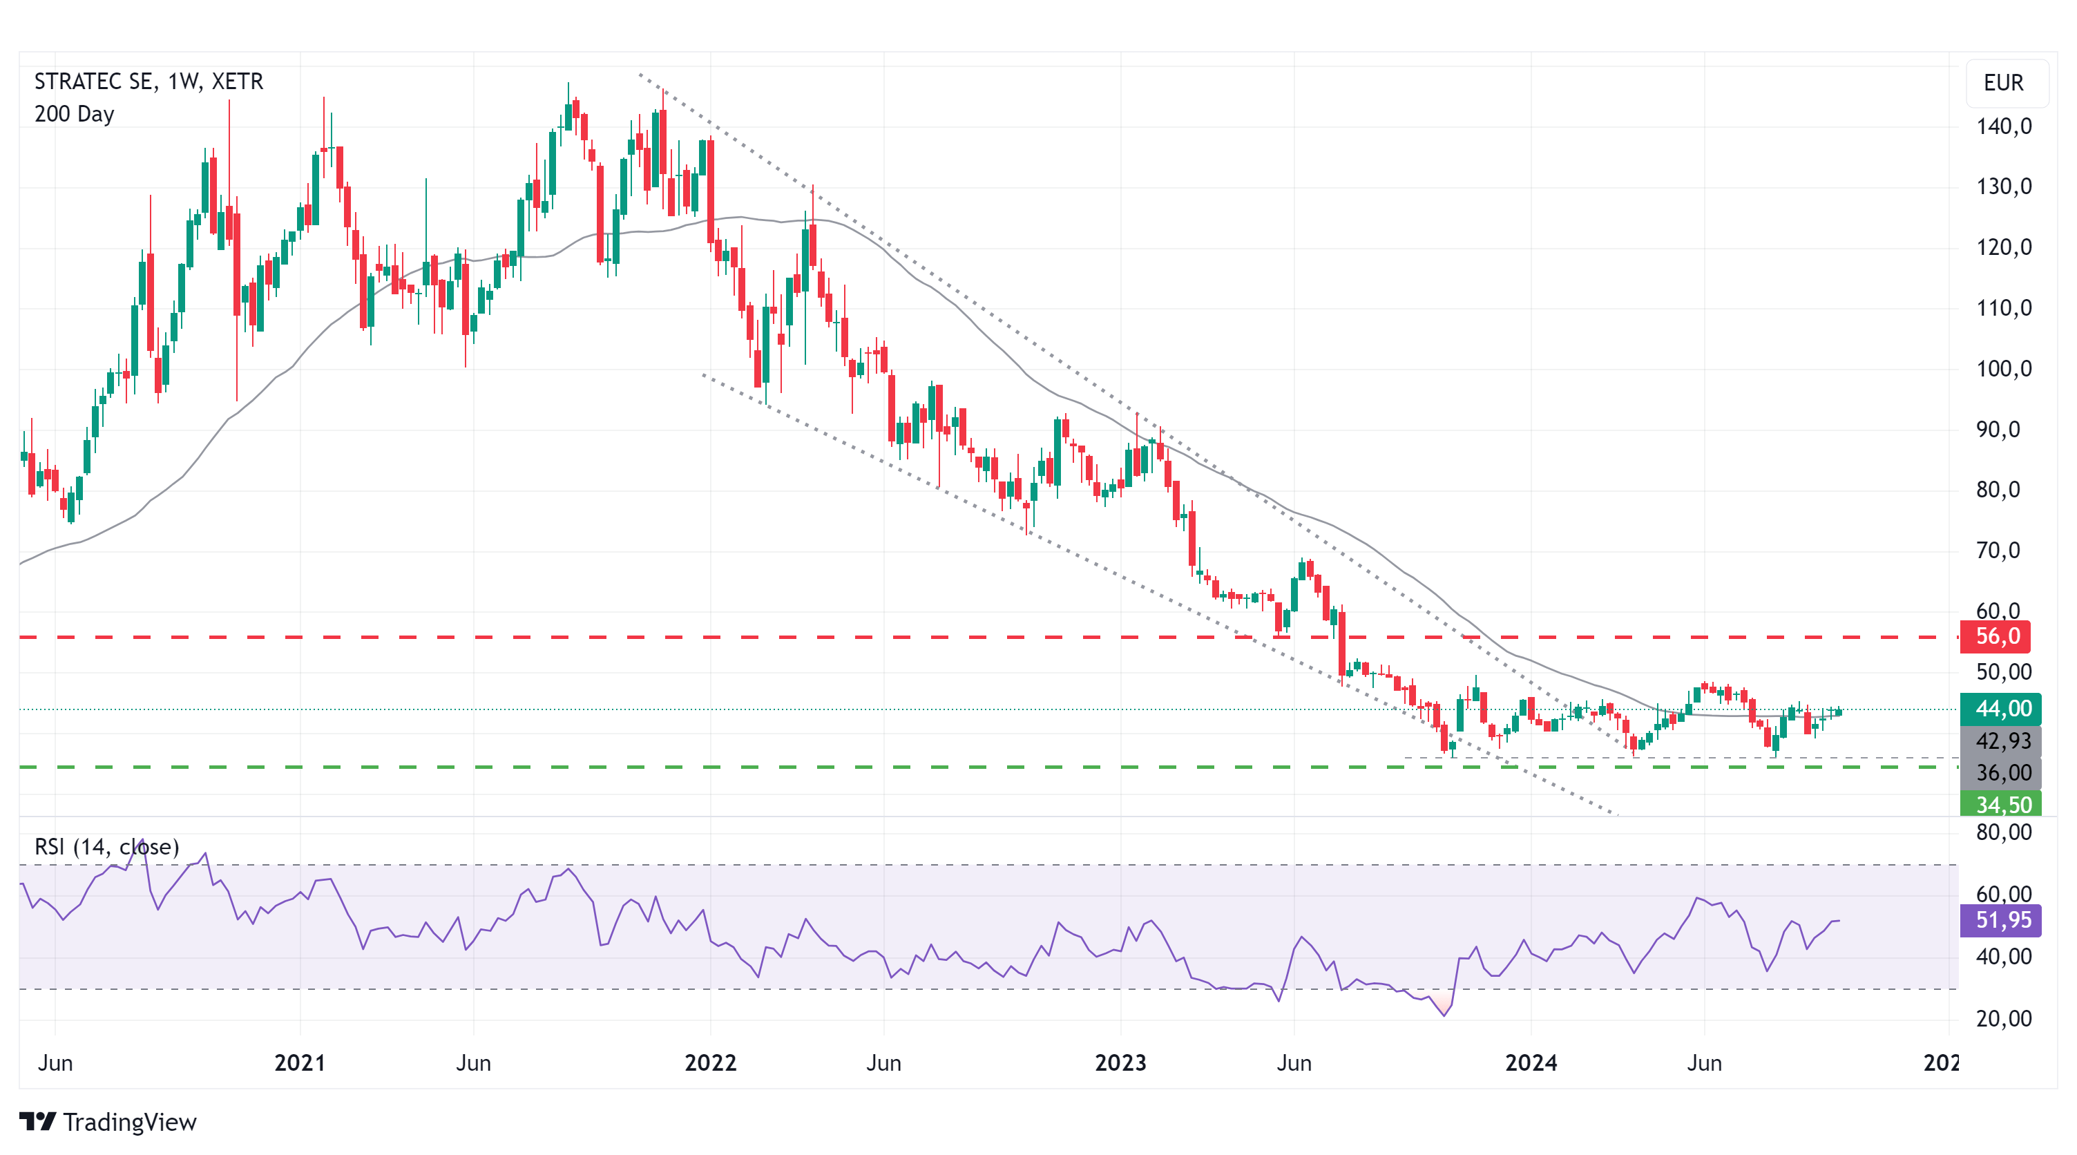
Task: Click the 110,0 price axis value
Action: tap(2004, 308)
